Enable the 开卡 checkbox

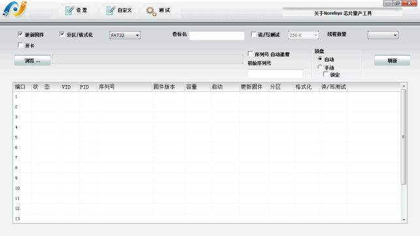click(x=20, y=45)
